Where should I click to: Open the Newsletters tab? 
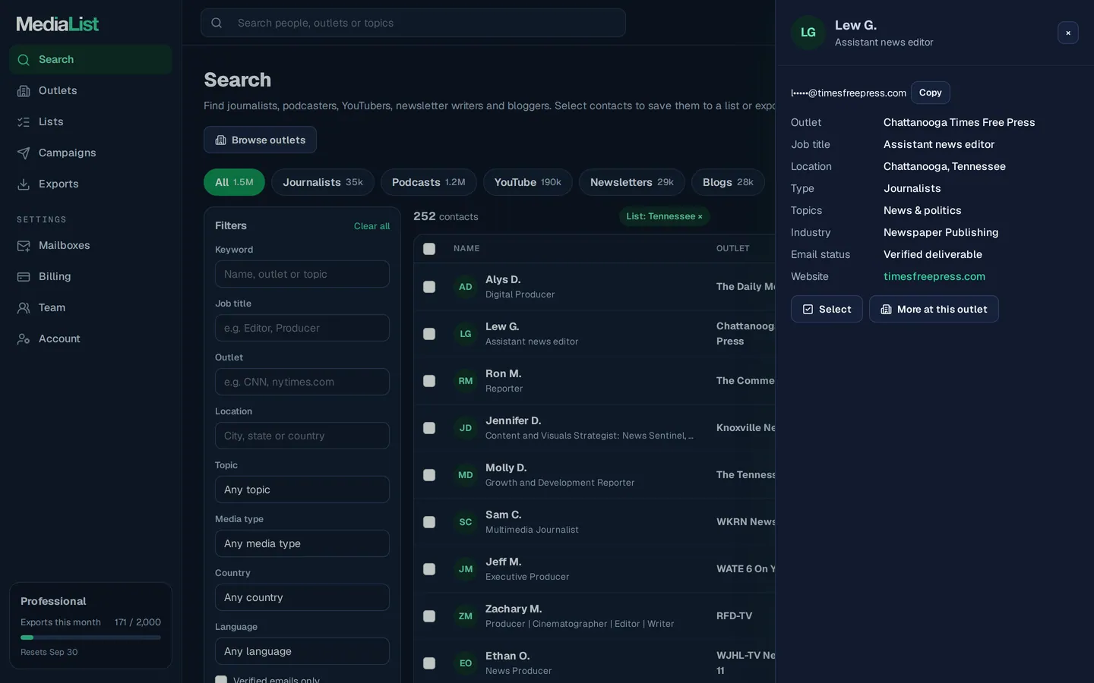[x=632, y=182]
